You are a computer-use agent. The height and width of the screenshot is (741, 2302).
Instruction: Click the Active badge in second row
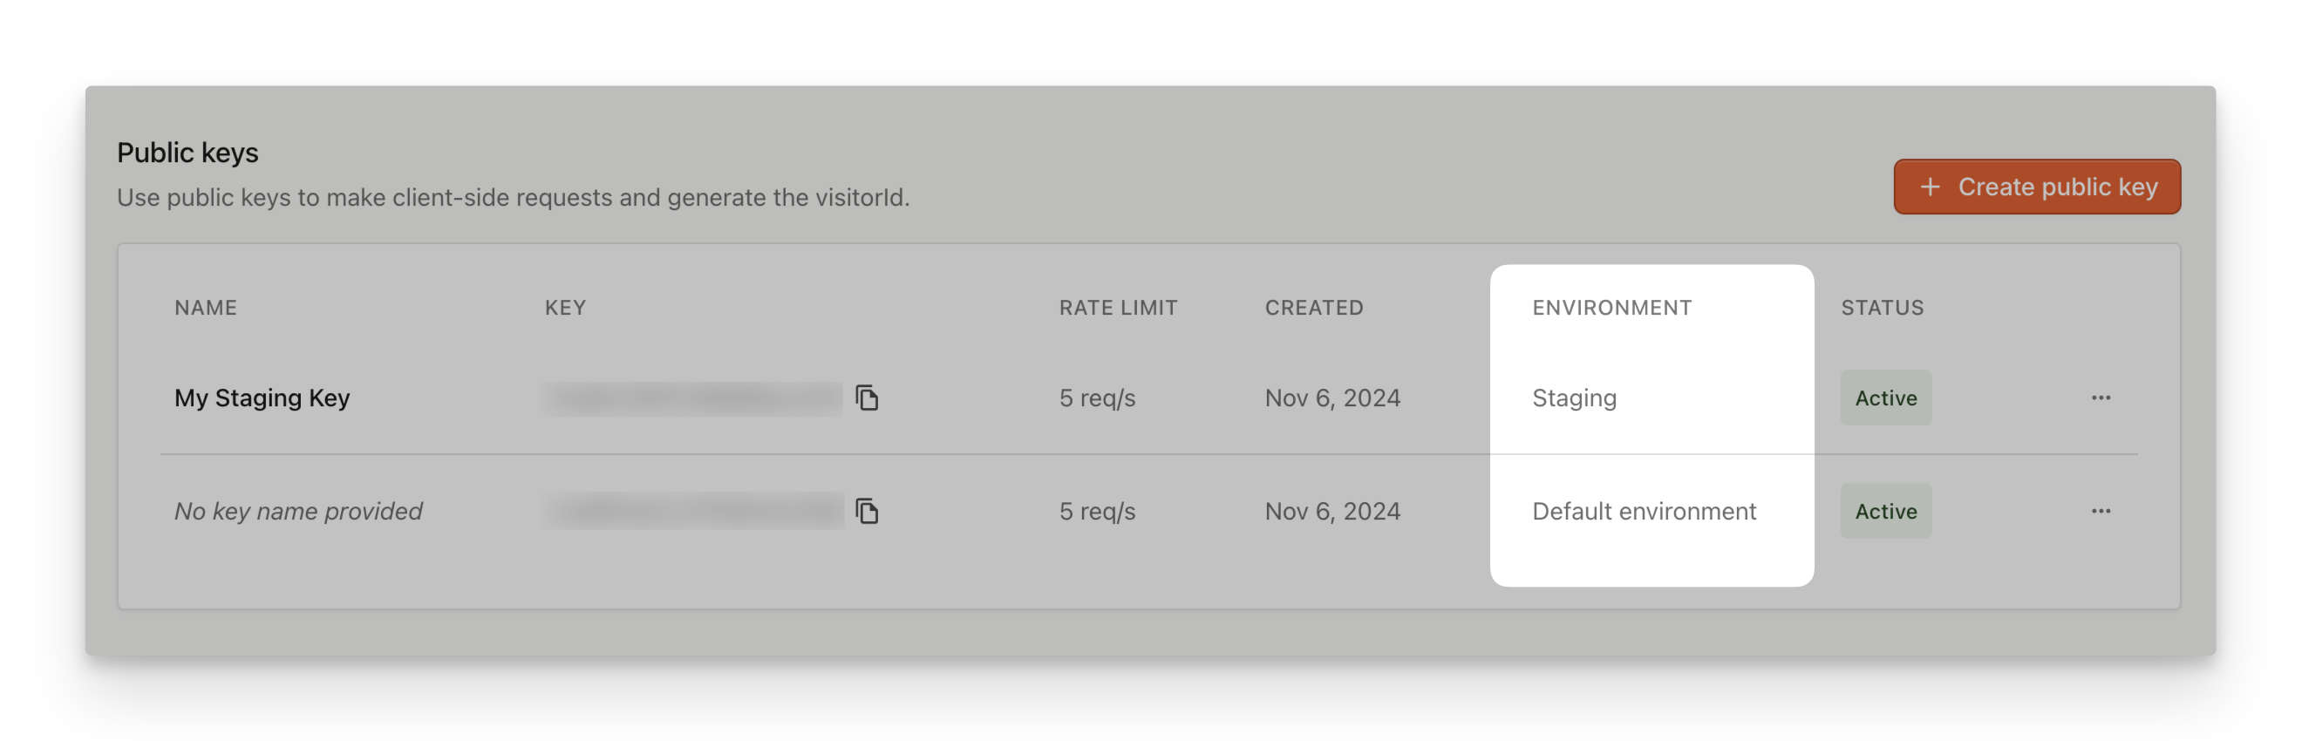[x=1884, y=511]
